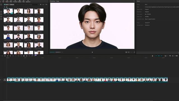Click the timeline Cover button
Image resolution: width=179 pixels, height=101 pixels.
coord(5,80)
